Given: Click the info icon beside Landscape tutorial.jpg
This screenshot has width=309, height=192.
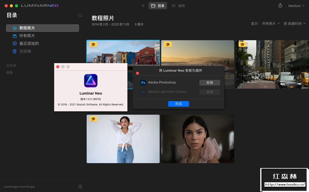Looking at the screenshot, I should pyautogui.click(x=80, y=187).
